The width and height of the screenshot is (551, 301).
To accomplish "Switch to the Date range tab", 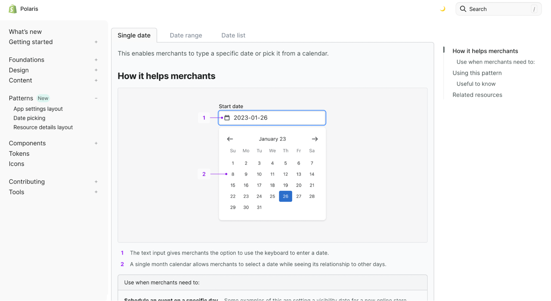I will (x=186, y=35).
